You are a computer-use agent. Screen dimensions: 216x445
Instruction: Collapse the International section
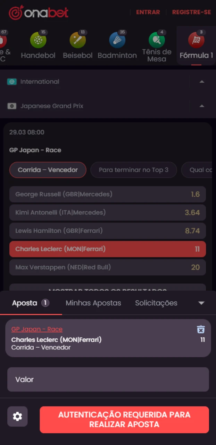click(202, 81)
